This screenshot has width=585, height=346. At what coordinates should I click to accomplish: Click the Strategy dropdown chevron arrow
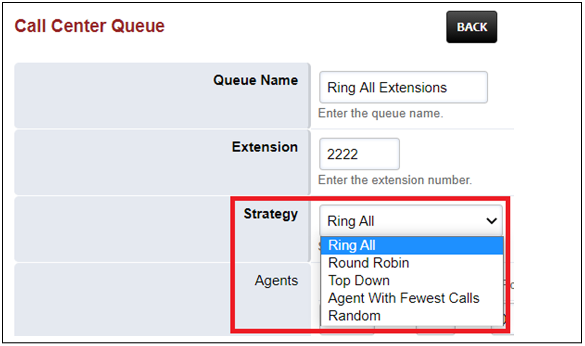point(492,221)
